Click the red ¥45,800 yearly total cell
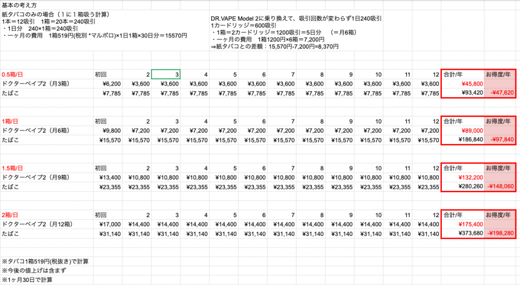 (x=463, y=84)
